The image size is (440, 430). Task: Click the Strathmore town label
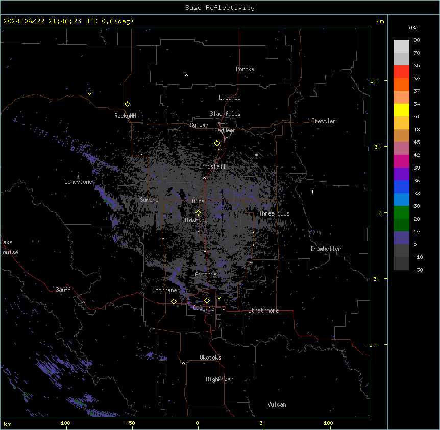pyautogui.click(x=263, y=310)
